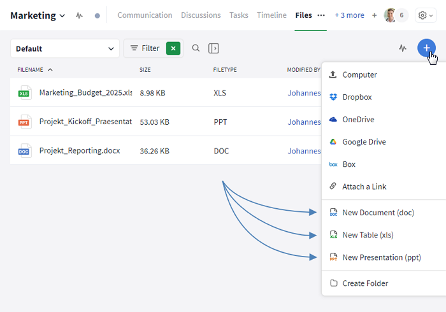Open the member avatar in header
This screenshot has width=446, height=312.
(390, 15)
